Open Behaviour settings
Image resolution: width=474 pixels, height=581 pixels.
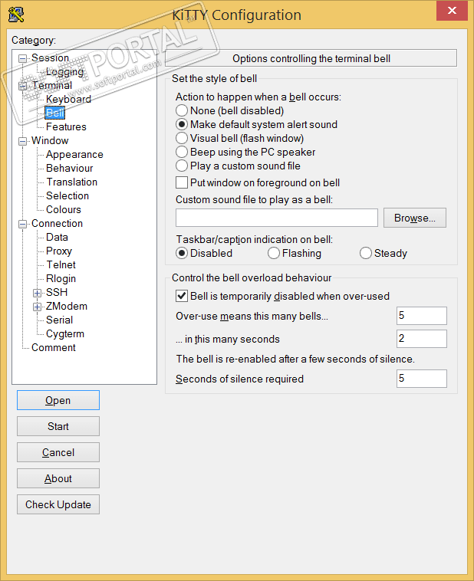click(69, 168)
